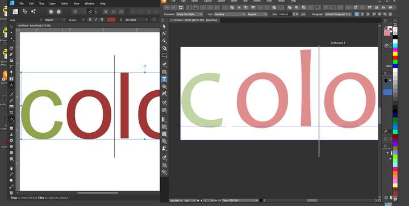Switch to the Untitled-1 document tab
The height and width of the screenshot is (206, 409).
point(194,20)
